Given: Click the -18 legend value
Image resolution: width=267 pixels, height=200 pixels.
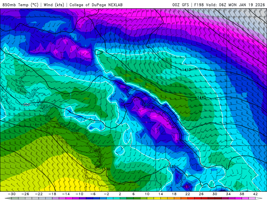Looking at the screenshot, I should pos(52,194).
